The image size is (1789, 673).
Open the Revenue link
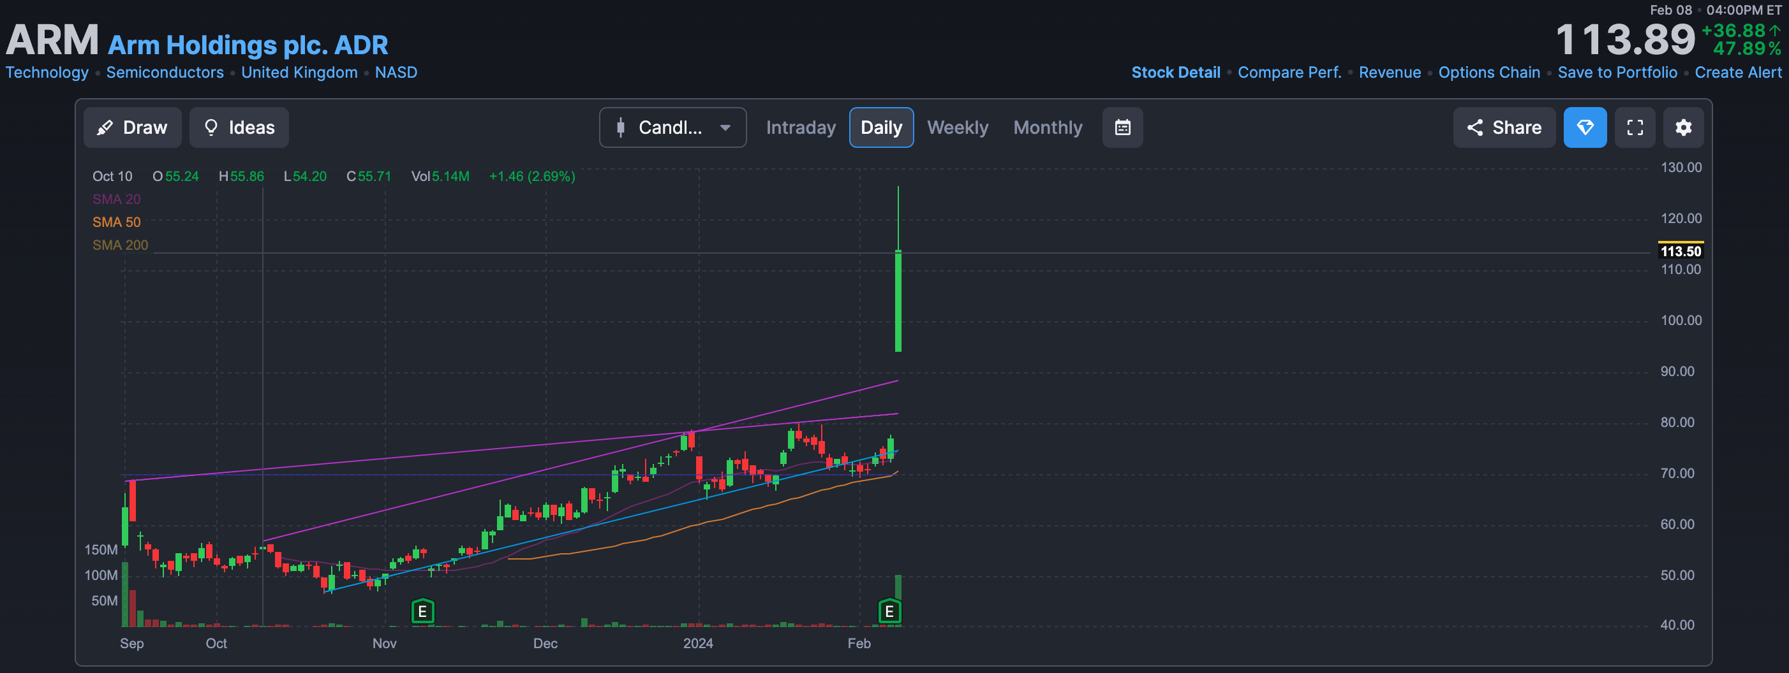(1389, 72)
